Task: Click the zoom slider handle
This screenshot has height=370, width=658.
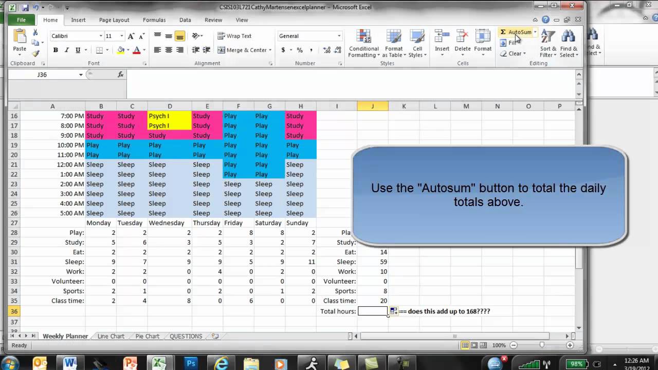Action: (x=542, y=345)
